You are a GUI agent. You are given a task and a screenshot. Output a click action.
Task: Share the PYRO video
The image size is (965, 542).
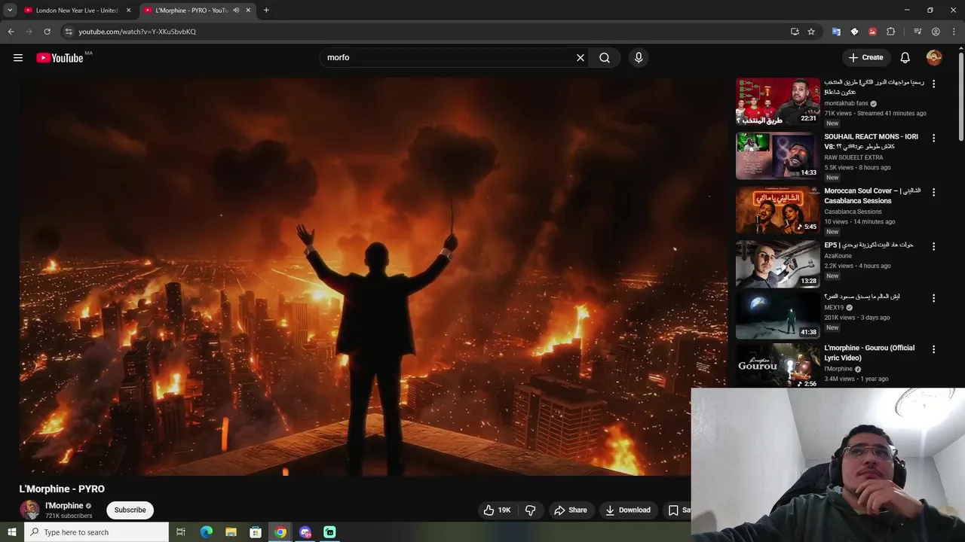(x=571, y=510)
